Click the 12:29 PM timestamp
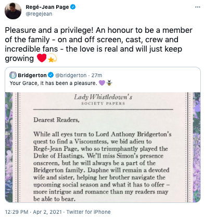 (17, 212)
